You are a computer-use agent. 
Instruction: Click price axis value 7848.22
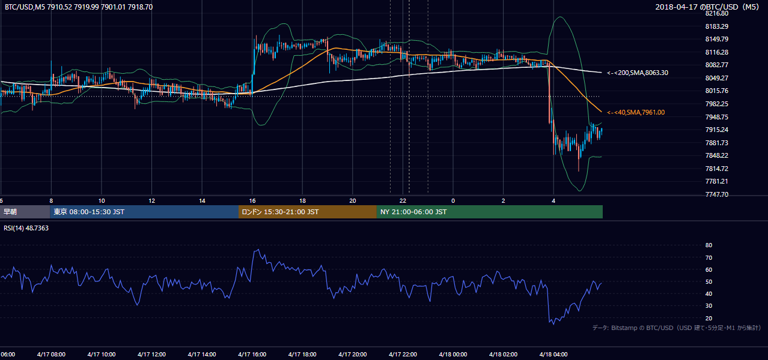click(x=716, y=155)
